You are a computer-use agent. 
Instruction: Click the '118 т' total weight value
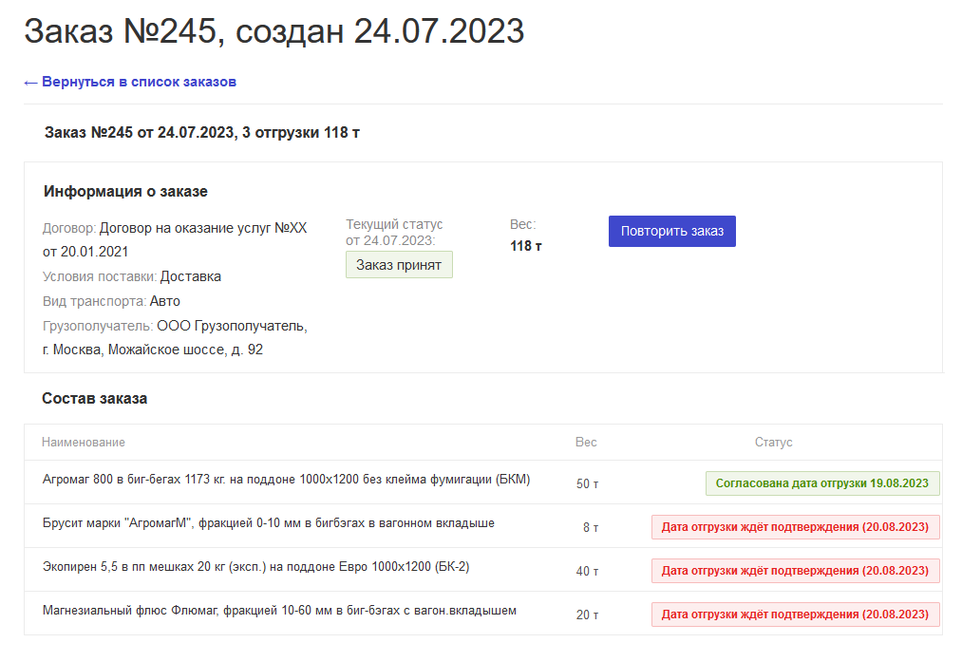point(526,246)
